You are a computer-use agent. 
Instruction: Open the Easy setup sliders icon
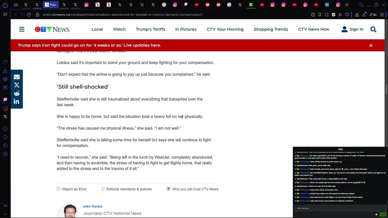(x=382, y=15)
